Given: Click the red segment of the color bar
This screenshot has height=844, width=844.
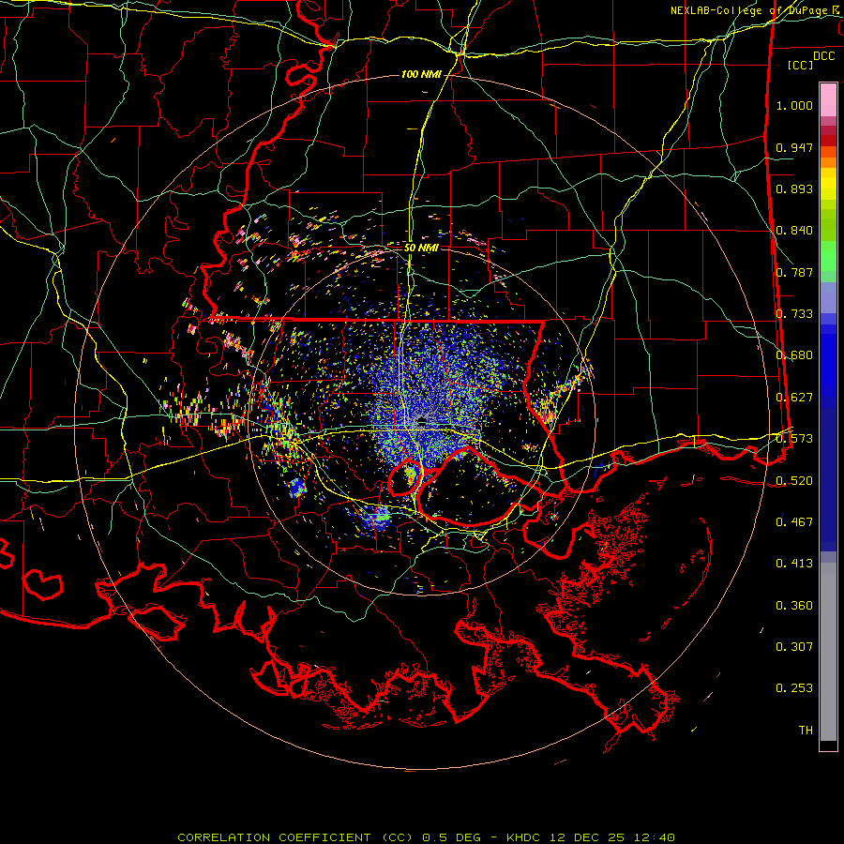Looking at the screenshot, I should (x=828, y=140).
